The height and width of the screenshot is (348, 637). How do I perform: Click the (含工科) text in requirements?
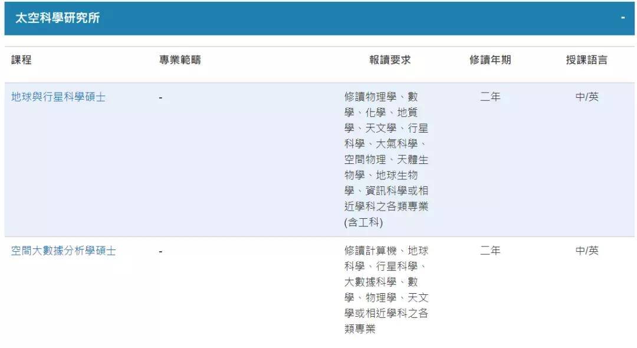pos(364,222)
